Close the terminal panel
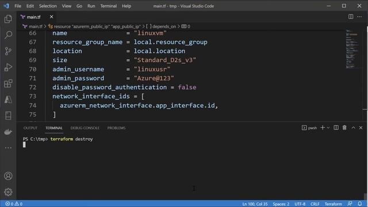The image size is (368, 207). (x=361, y=128)
